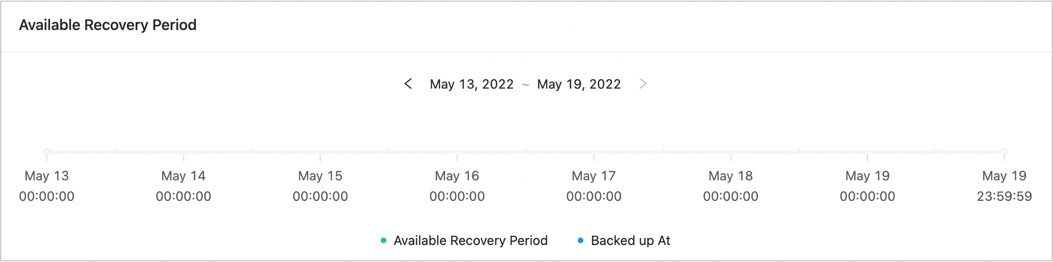Click the timeline tick mark above May 15

point(320,157)
